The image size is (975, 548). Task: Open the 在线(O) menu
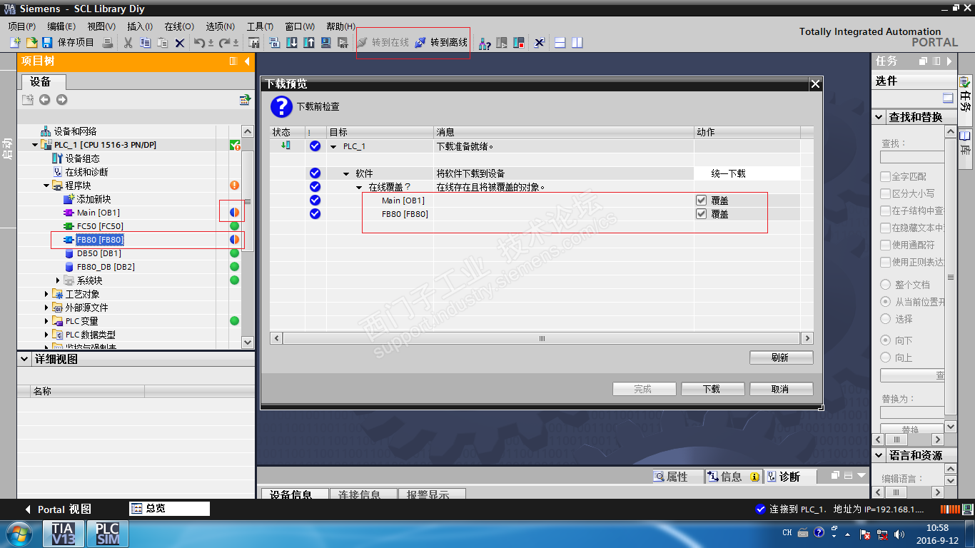pyautogui.click(x=179, y=26)
